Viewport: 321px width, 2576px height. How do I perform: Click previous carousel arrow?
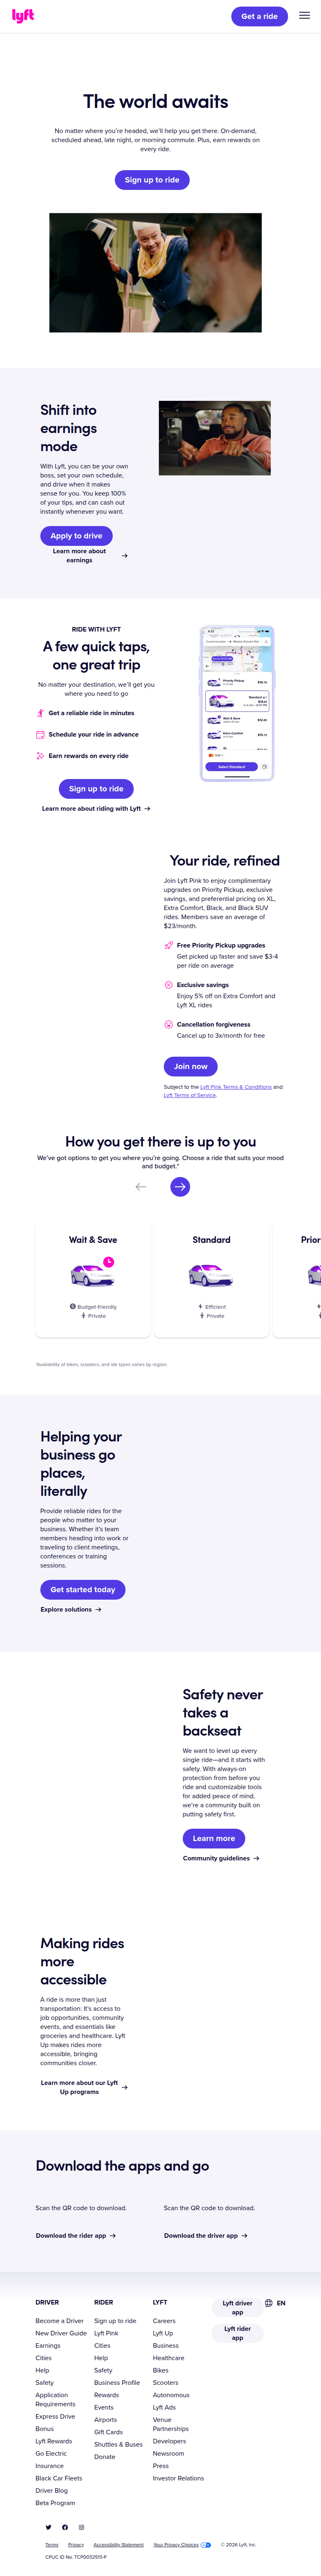click(141, 1186)
